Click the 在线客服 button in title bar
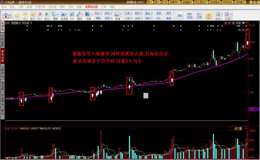This screenshot has width=260, height=160. tap(215, 2)
